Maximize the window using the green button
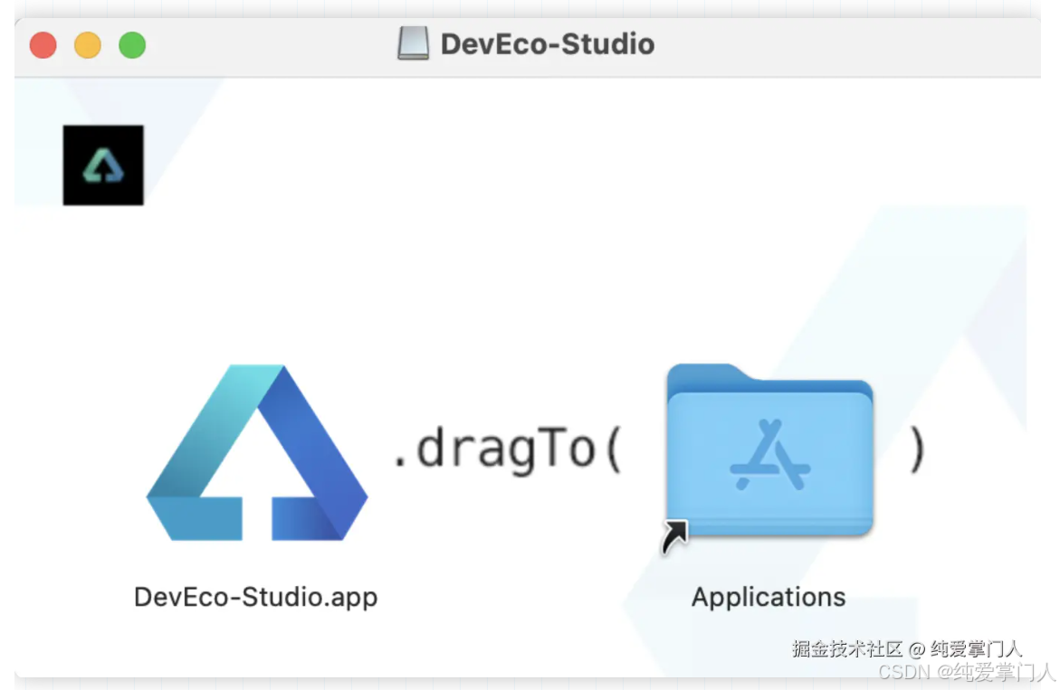Screen dimensions: 1060x690 132,45
